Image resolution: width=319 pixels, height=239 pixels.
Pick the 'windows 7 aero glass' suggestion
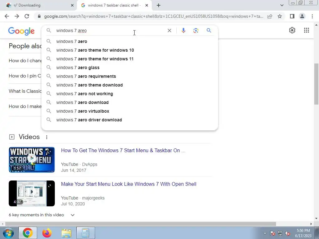[130, 68]
